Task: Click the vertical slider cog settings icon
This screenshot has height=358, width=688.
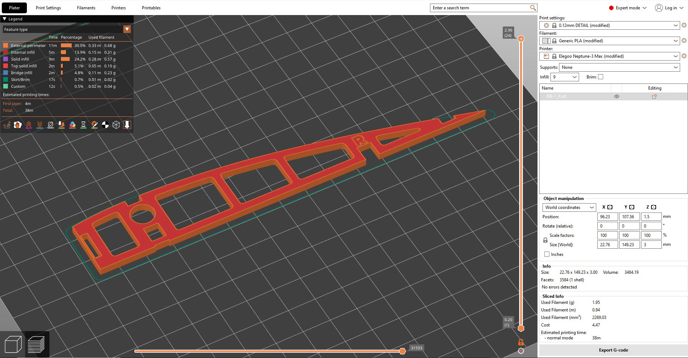Action: (x=521, y=351)
